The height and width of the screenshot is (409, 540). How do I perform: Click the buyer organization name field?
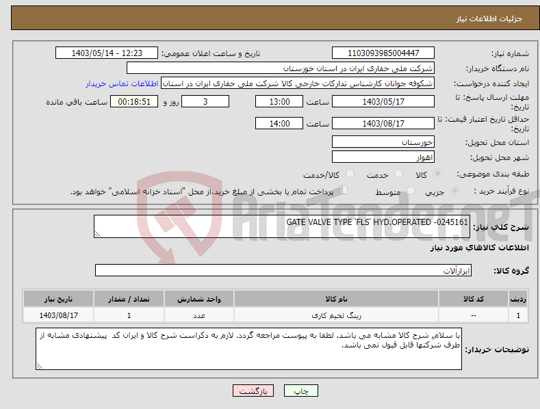pos(281,68)
